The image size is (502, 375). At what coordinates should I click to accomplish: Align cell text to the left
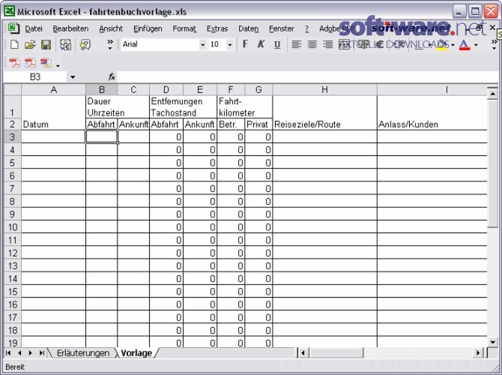click(297, 44)
